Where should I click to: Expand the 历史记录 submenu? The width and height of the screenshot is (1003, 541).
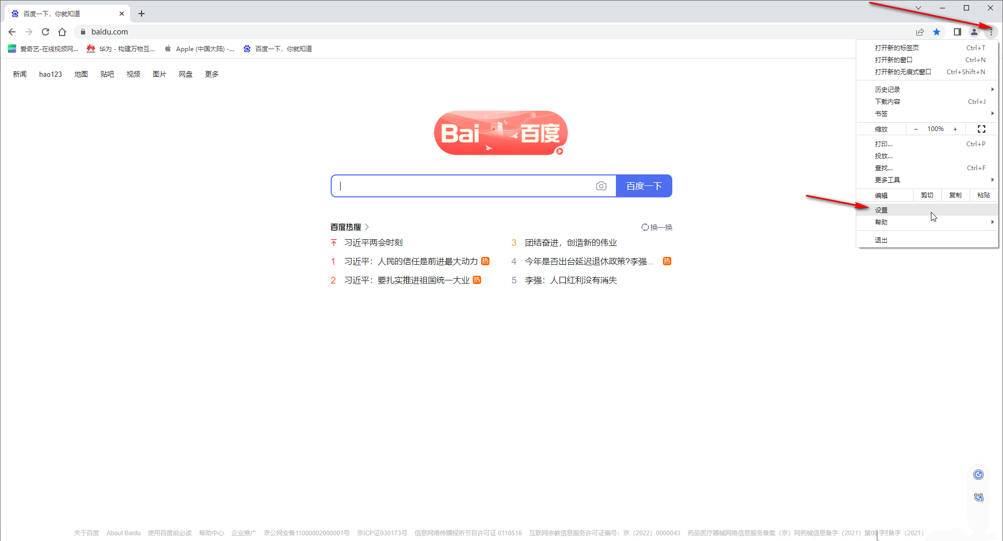[x=927, y=89]
